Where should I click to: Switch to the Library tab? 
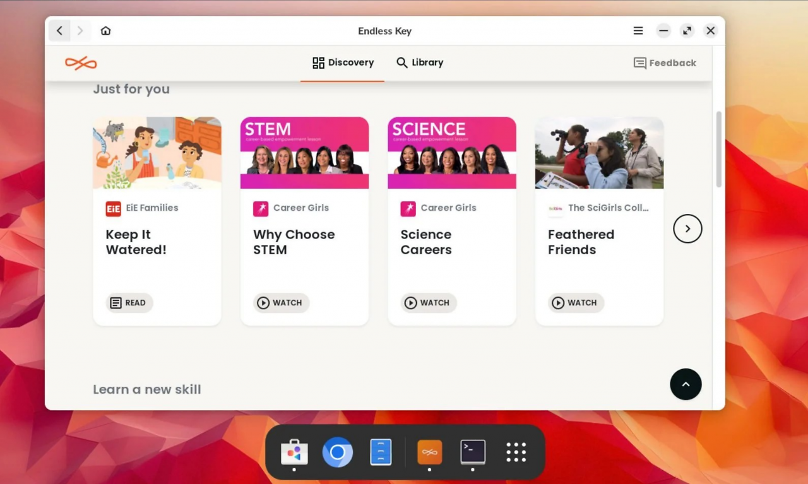(x=420, y=62)
